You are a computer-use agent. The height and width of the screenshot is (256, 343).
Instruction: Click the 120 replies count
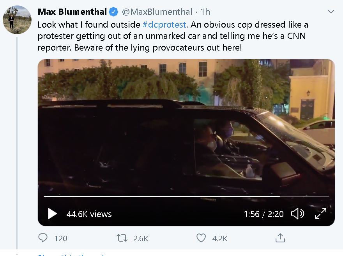(x=60, y=238)
